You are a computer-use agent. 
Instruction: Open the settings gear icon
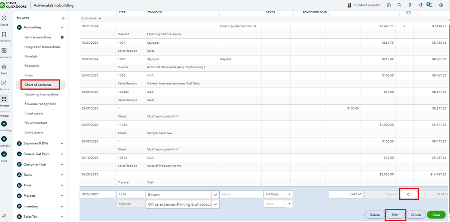[x=441, y=5]
